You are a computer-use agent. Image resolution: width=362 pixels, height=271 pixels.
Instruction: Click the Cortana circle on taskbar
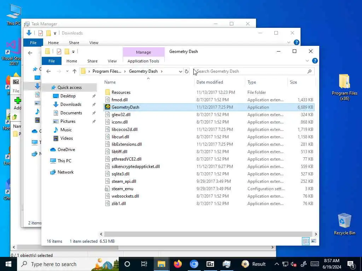pyautogui.click(x=127, y=264)
